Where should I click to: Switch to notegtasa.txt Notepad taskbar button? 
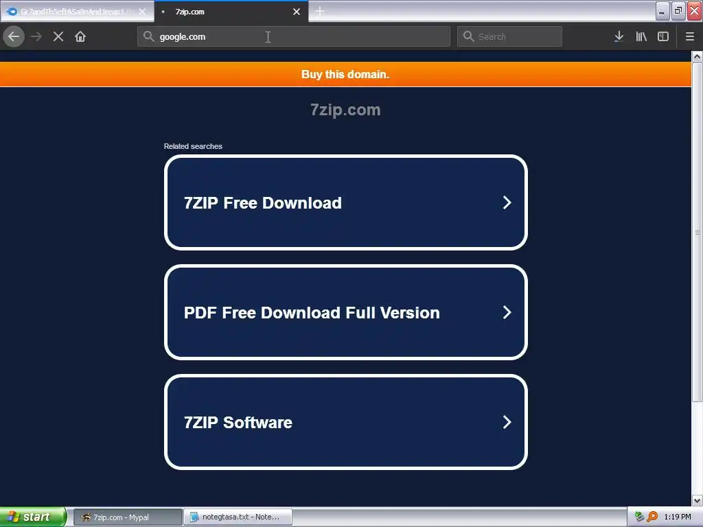[x=238, y=517]
